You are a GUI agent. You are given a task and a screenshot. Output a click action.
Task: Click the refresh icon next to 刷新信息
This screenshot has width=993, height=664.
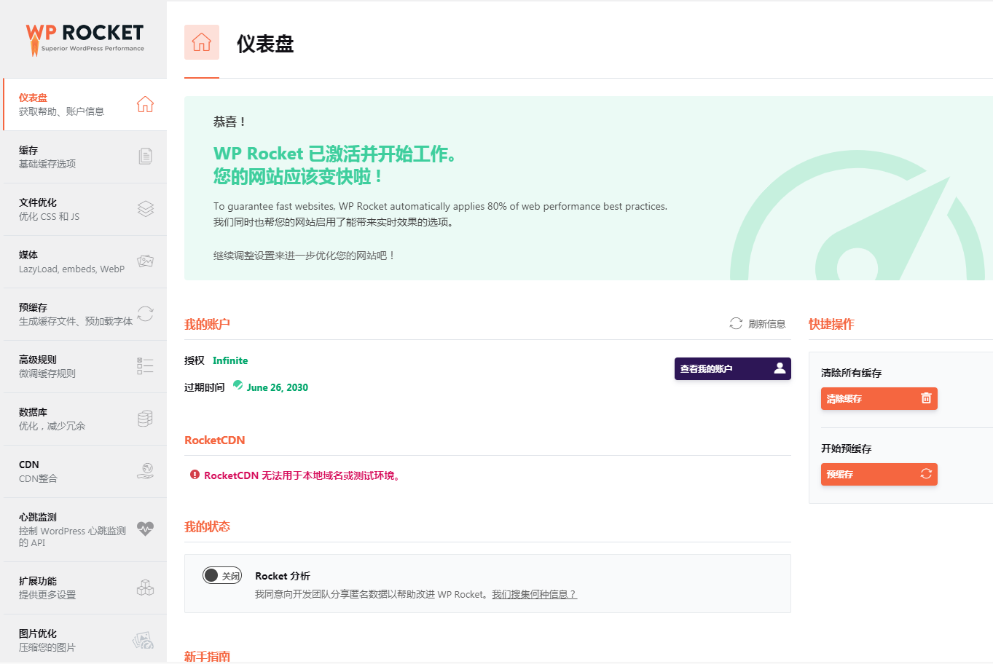(735, 324)
